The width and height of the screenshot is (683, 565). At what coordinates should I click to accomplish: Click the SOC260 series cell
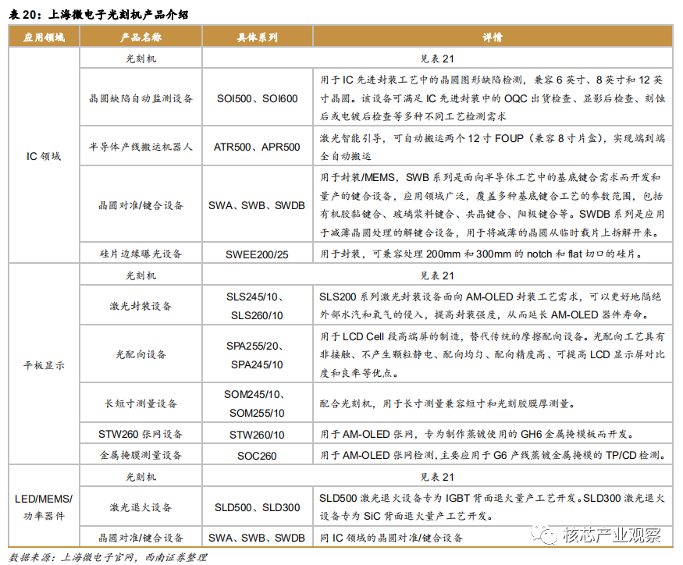tap(257, 456)
